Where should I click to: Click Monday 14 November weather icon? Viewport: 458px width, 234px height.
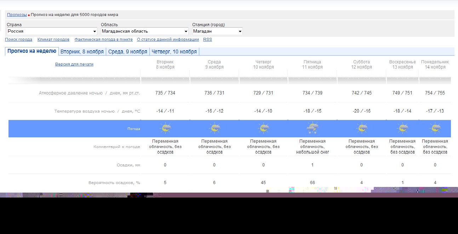tap(435, 128)
